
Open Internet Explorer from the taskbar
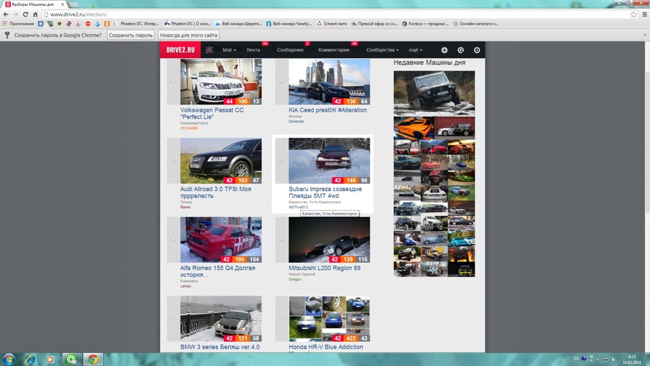pos(30,359)
